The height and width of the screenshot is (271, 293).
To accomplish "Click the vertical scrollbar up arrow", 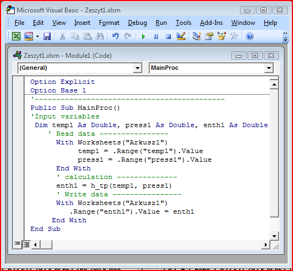I will tap(274, 84).
